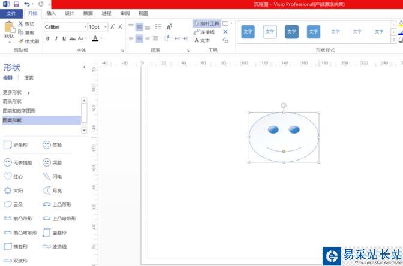Click the decrease font size icon
The width and height of the screenshot is (403, 266).
point(121,27)
